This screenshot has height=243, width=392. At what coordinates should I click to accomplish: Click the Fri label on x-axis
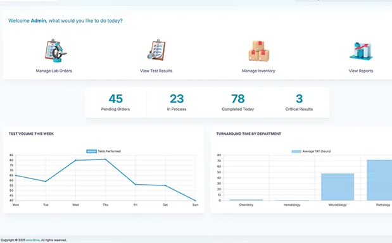136,205
